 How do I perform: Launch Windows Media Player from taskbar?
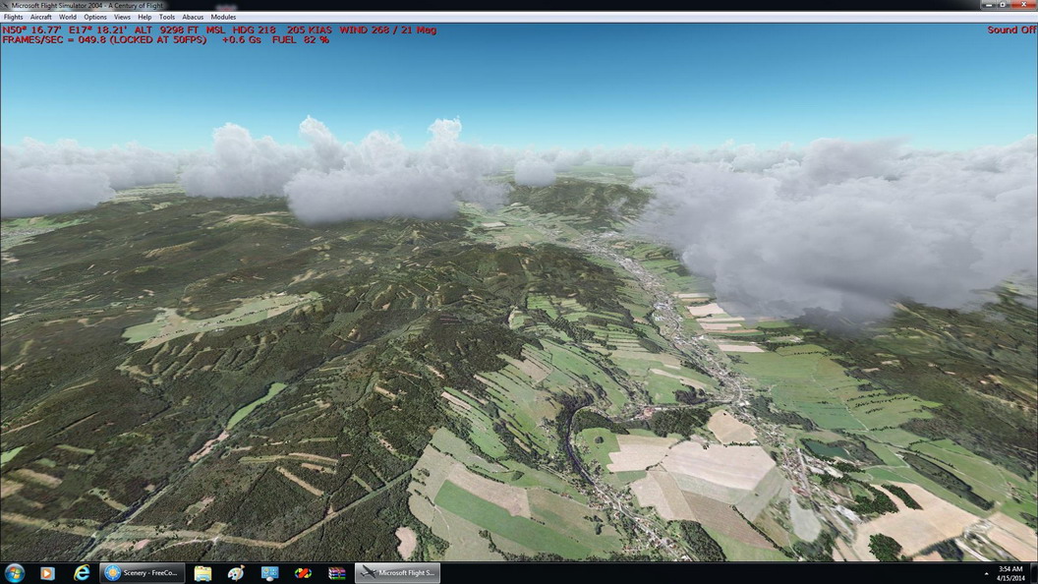tap(47, 573)
